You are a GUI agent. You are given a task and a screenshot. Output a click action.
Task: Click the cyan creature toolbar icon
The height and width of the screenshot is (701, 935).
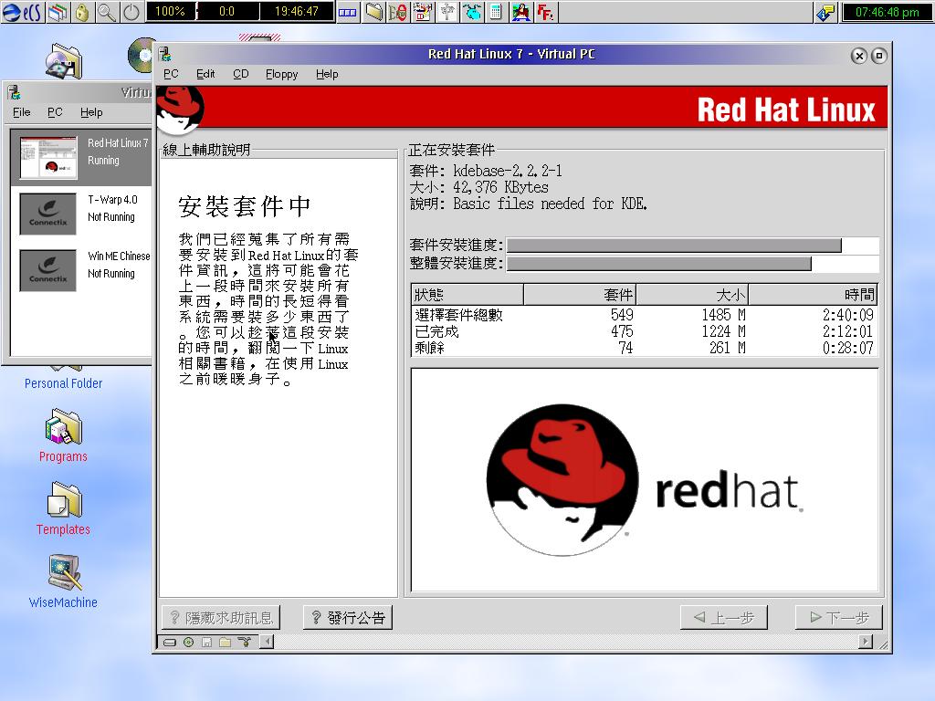(472, 12)
